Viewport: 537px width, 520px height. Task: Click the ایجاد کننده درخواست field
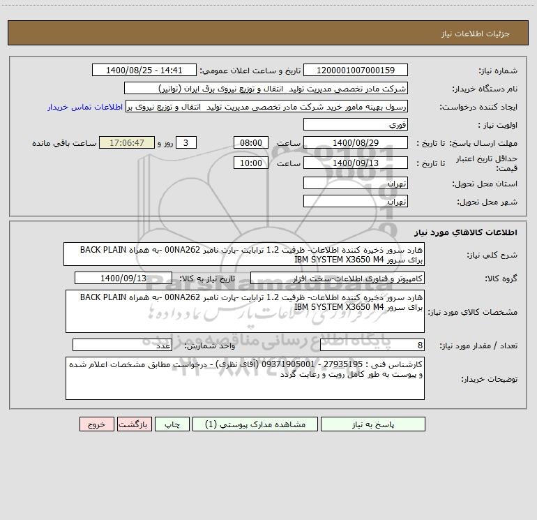coord(267,106)
